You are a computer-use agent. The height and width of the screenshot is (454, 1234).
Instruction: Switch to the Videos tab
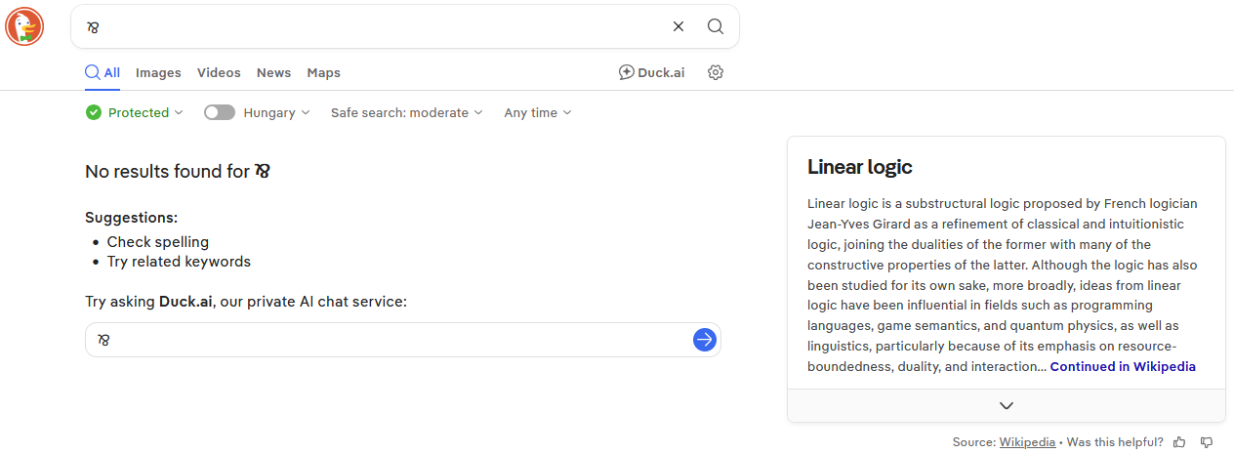pos(219,72)
